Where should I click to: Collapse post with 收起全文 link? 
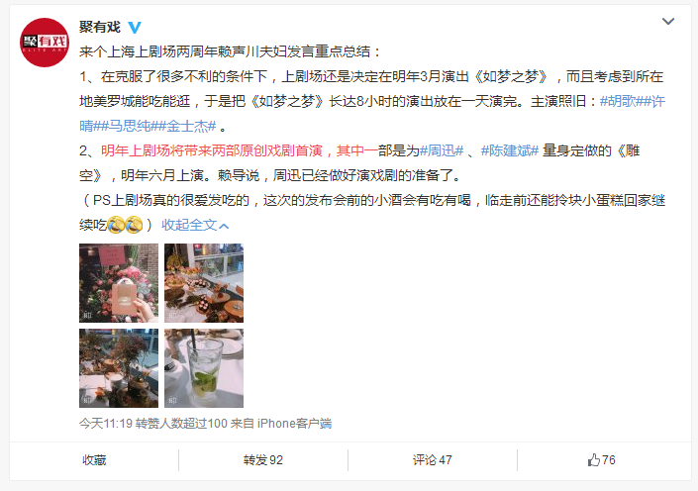coord(195,226)
